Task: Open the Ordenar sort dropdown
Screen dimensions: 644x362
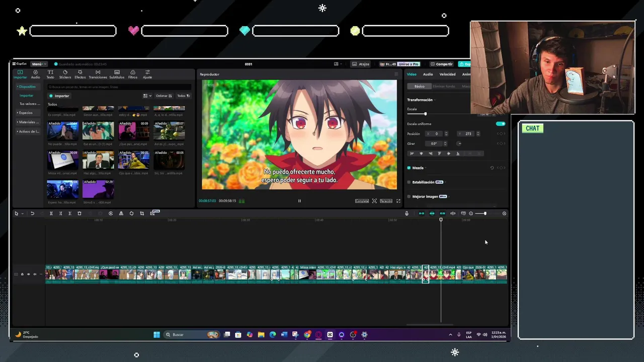Action: click(164, 96)
